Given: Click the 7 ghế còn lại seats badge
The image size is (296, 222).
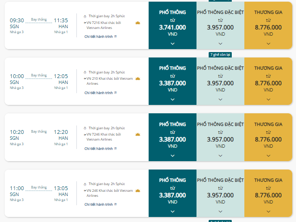Looking at the screenshot, I should 220,55.
